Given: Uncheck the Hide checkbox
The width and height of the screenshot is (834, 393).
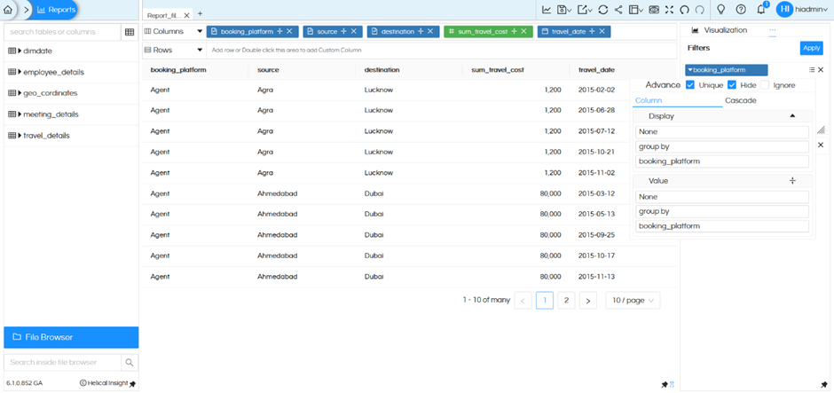Looking at the screenshot, I should click(x=732, y=85).
